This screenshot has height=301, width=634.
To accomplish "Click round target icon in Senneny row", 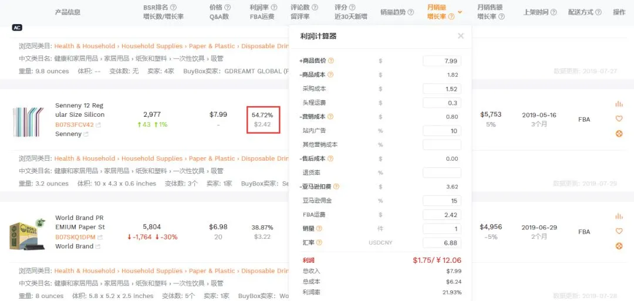I will (619, 134).
